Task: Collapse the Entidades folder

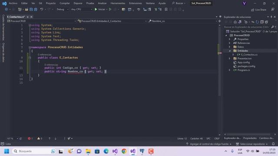Action: 230,51
